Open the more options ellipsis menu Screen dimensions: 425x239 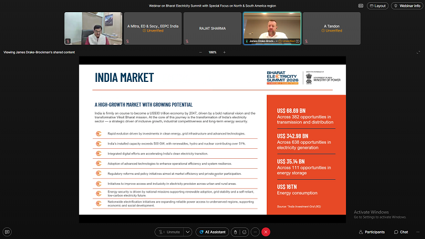coord(255,232)
